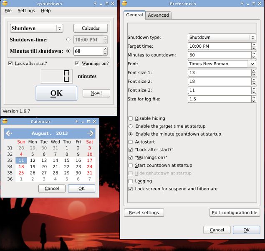Go to previous month in Calendar

pyautogui.click(x=9, y=133)
